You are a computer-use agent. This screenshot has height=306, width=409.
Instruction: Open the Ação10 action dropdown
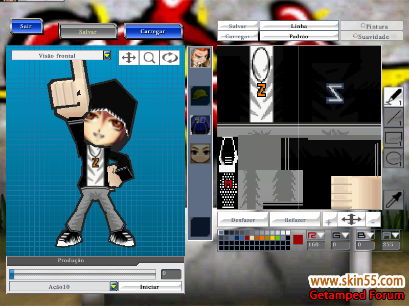[113, 286]
